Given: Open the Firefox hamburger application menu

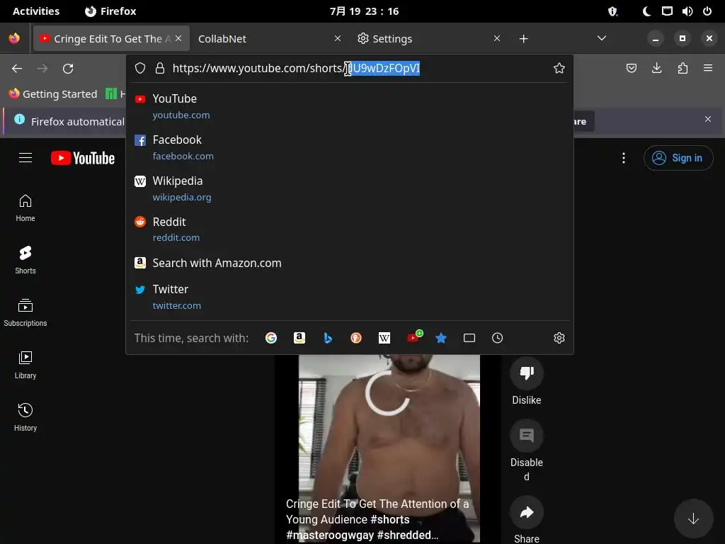Looking at the screenshot, I should point(708,69).
